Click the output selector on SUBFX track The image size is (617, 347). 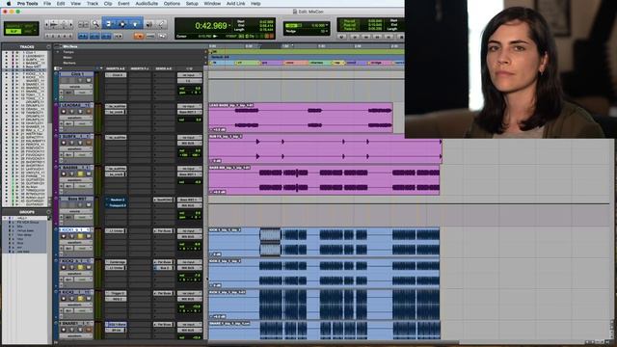click(189, 144)
